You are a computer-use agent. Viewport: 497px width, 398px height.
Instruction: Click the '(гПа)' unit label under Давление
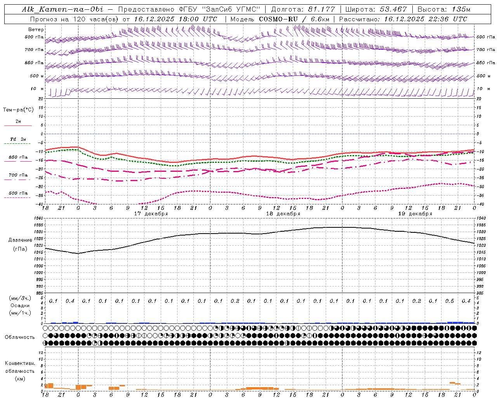tap(20, 249)
